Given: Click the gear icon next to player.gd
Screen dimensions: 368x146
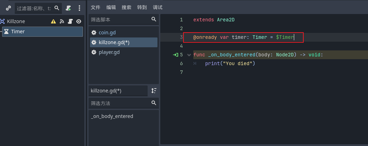Looking at the screenshot, I should [94, 52].
